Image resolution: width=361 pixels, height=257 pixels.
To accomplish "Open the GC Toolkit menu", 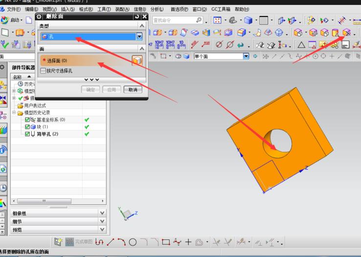I will 221,9.
